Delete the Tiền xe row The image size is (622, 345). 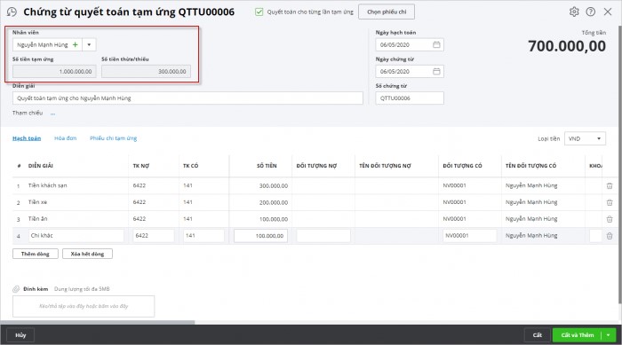click(x=610, y=202)
